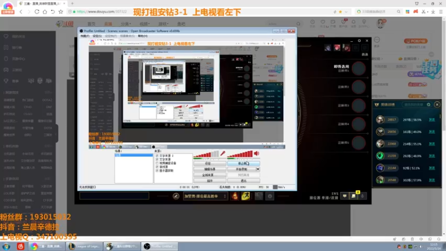Select the 即将选用 pick slot circle
Screen dimensions: 446x251
pyautogui.click(x=358, y=69)
